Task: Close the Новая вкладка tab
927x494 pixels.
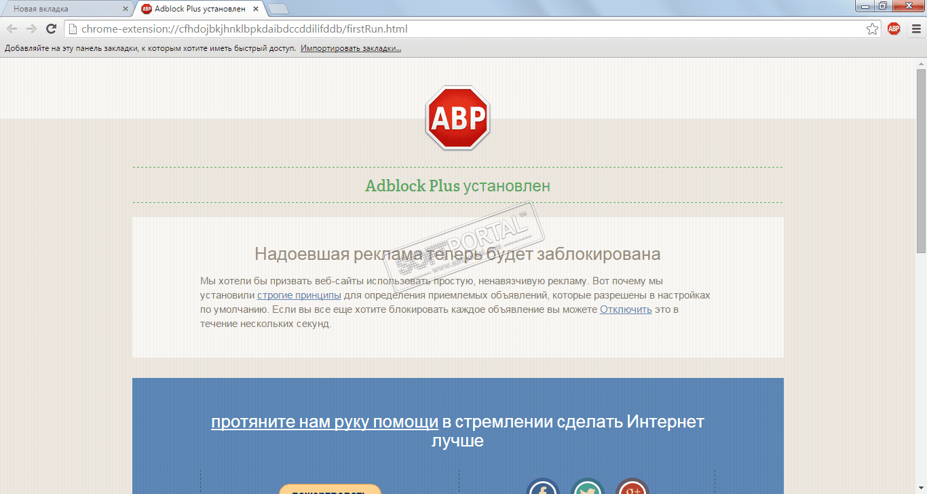Action: tap(125, 9)
